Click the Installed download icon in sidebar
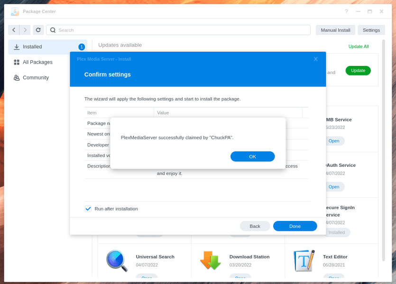Viewport: 396px width, 284px height. coord(17,47)
